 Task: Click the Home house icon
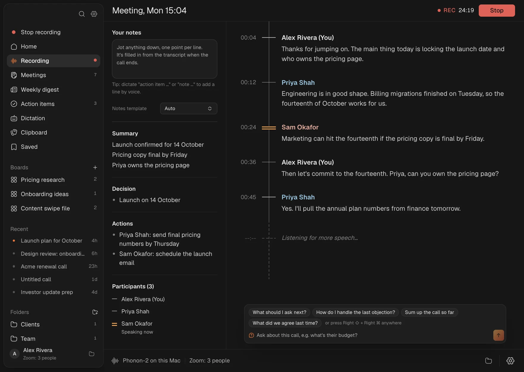tap(14, 46)
